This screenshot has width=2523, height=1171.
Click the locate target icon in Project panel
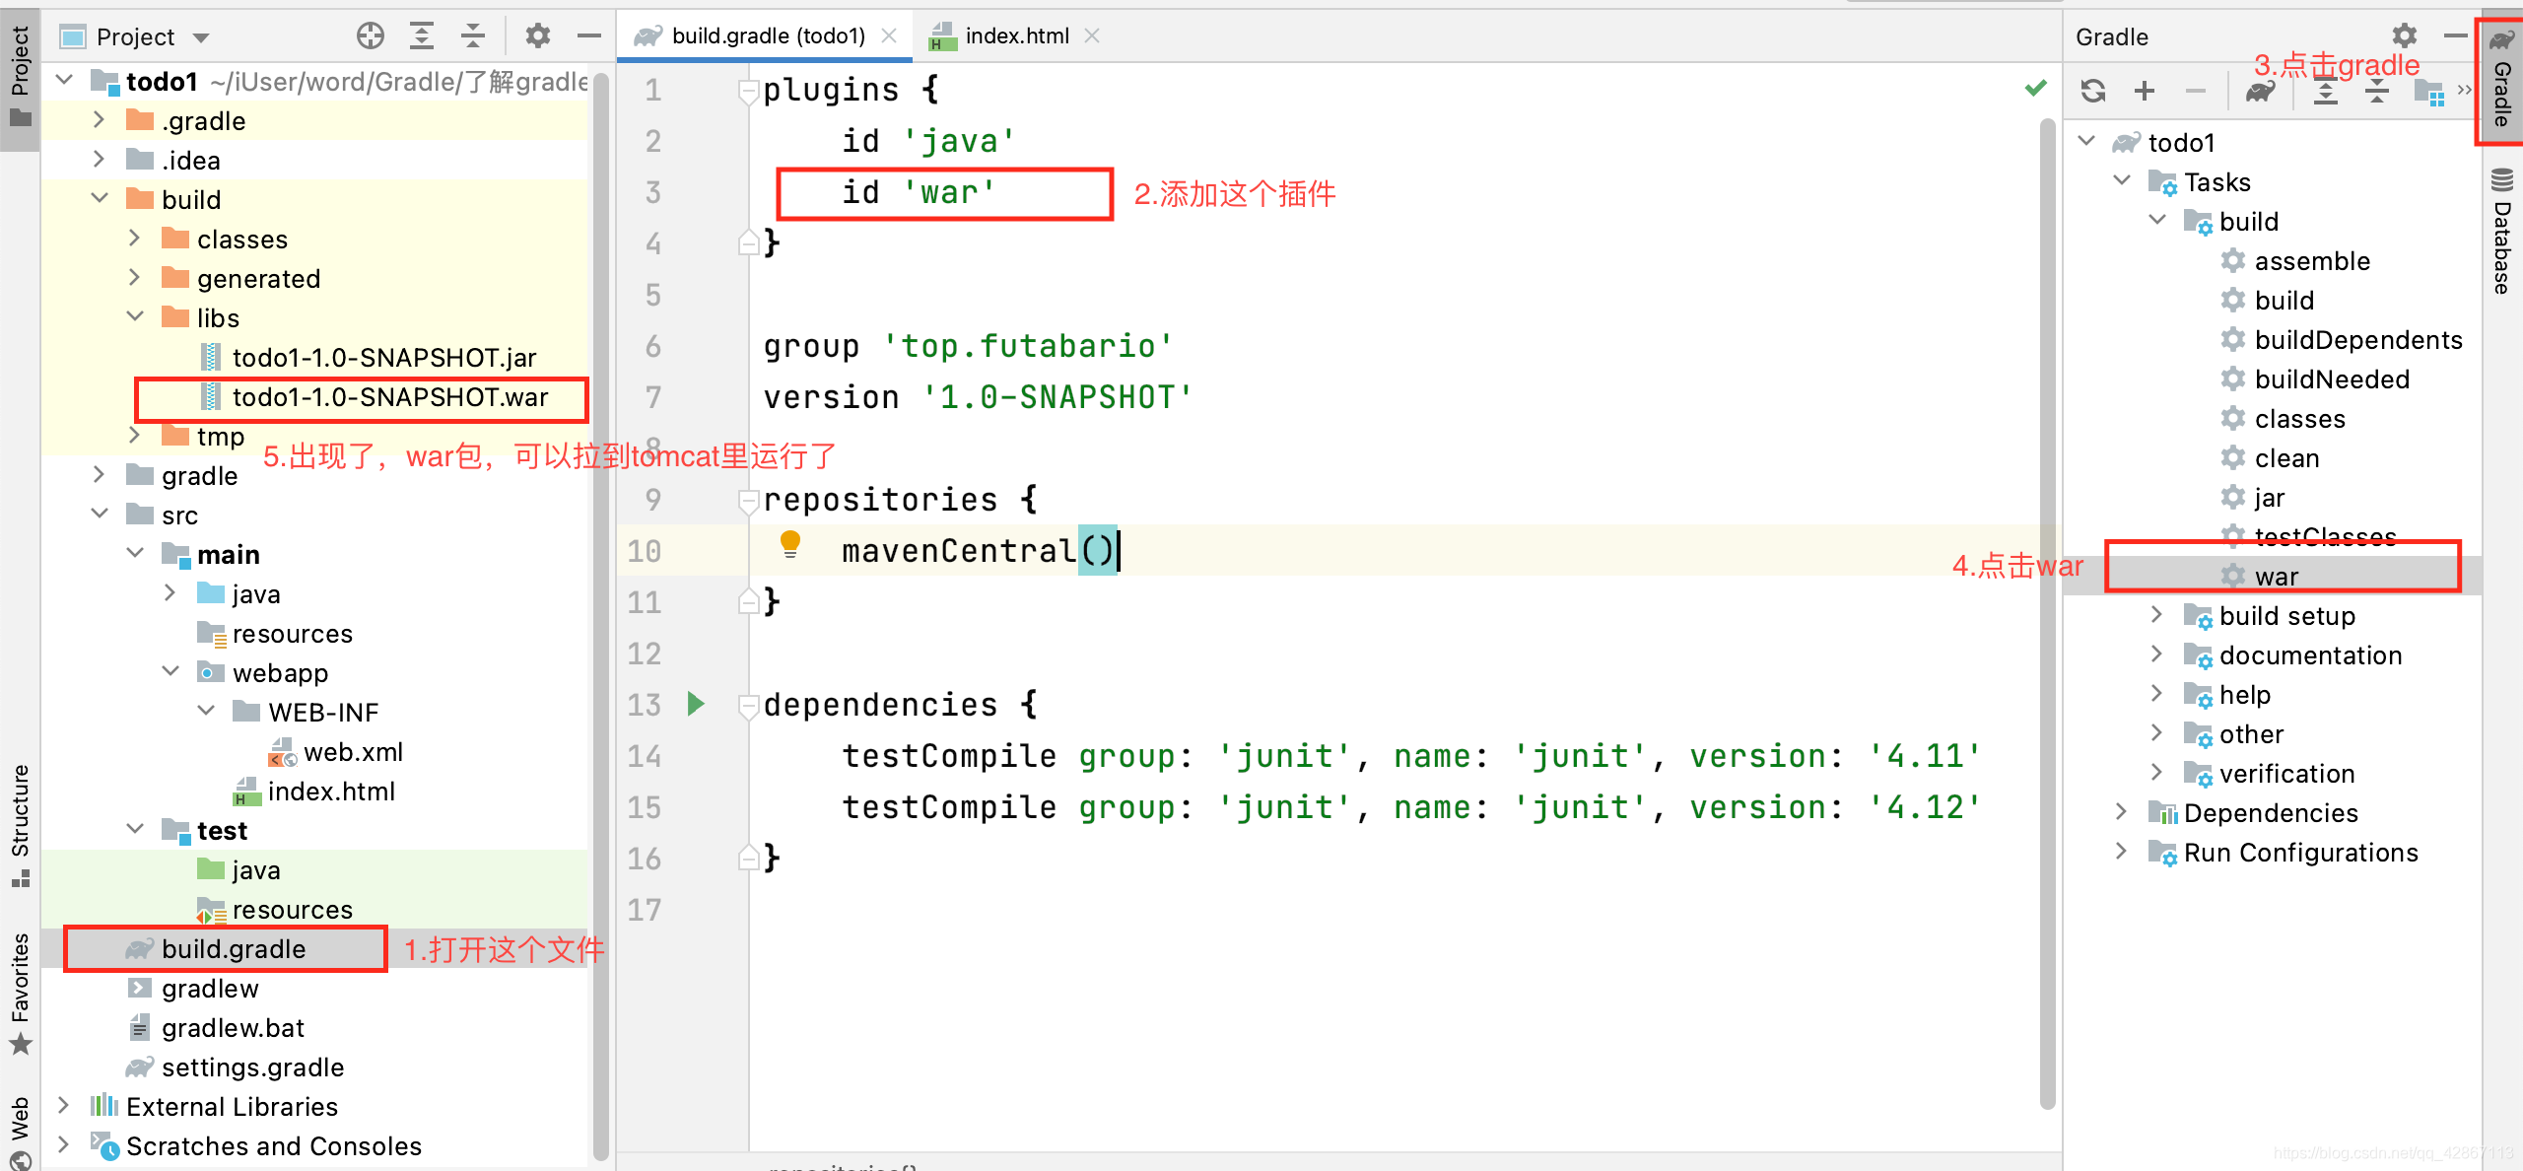coord(371,36)
